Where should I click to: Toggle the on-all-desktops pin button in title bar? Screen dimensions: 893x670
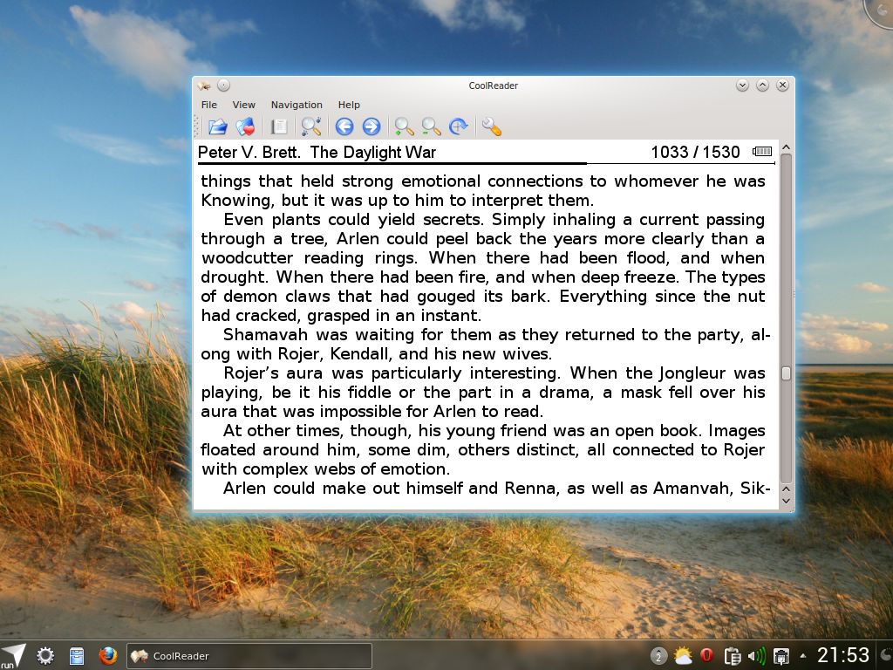224,85
